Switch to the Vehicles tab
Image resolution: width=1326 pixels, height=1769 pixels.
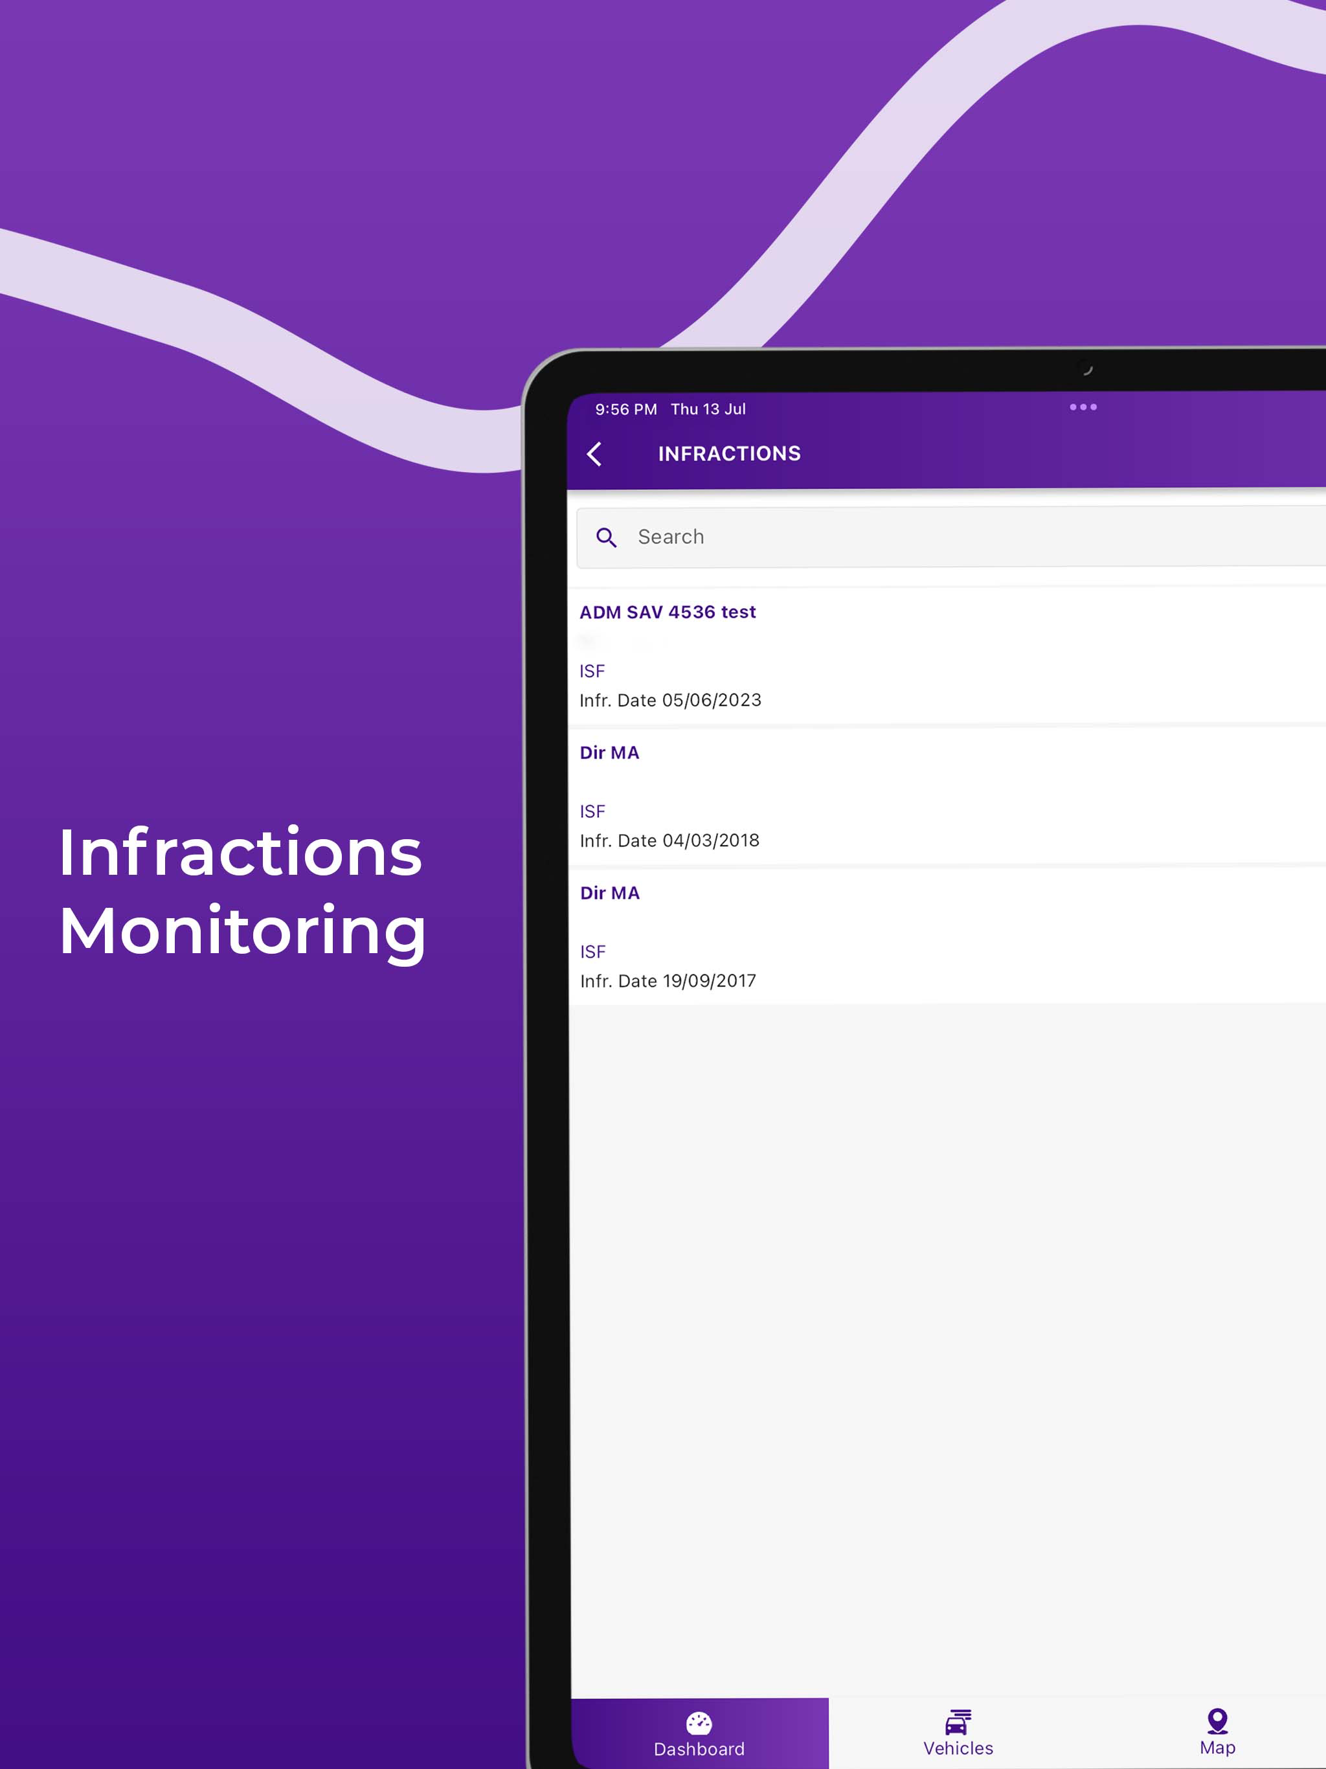point(958,1733)
